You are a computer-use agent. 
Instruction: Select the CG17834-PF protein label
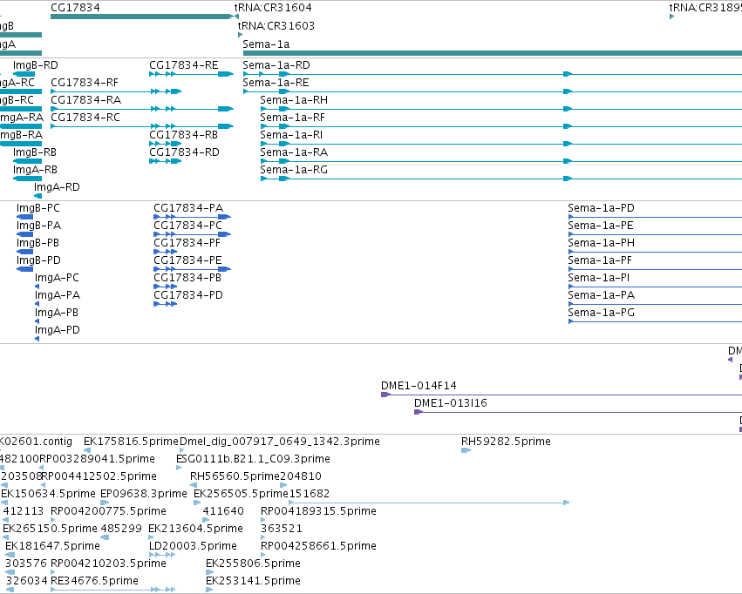[187, 243]
